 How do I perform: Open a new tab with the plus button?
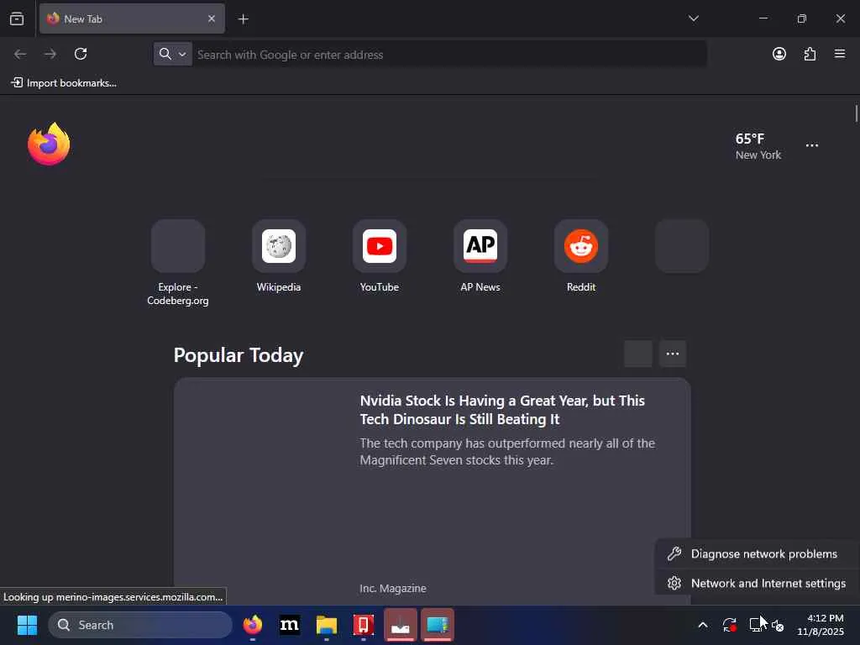click(243, 19)
